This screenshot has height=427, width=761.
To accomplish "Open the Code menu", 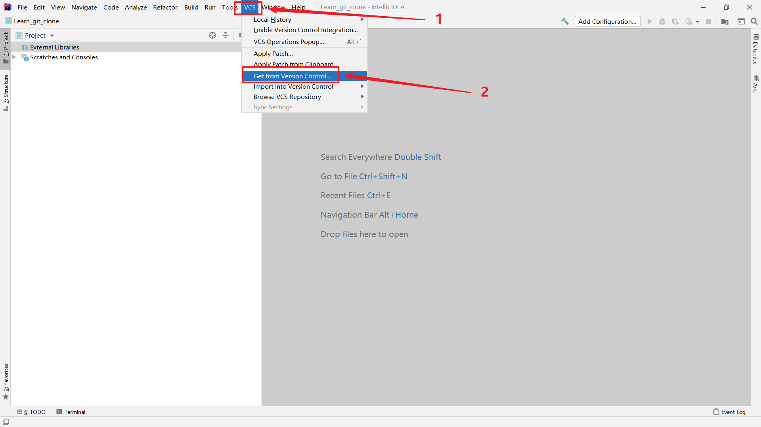I will click(x=111, y=7).
